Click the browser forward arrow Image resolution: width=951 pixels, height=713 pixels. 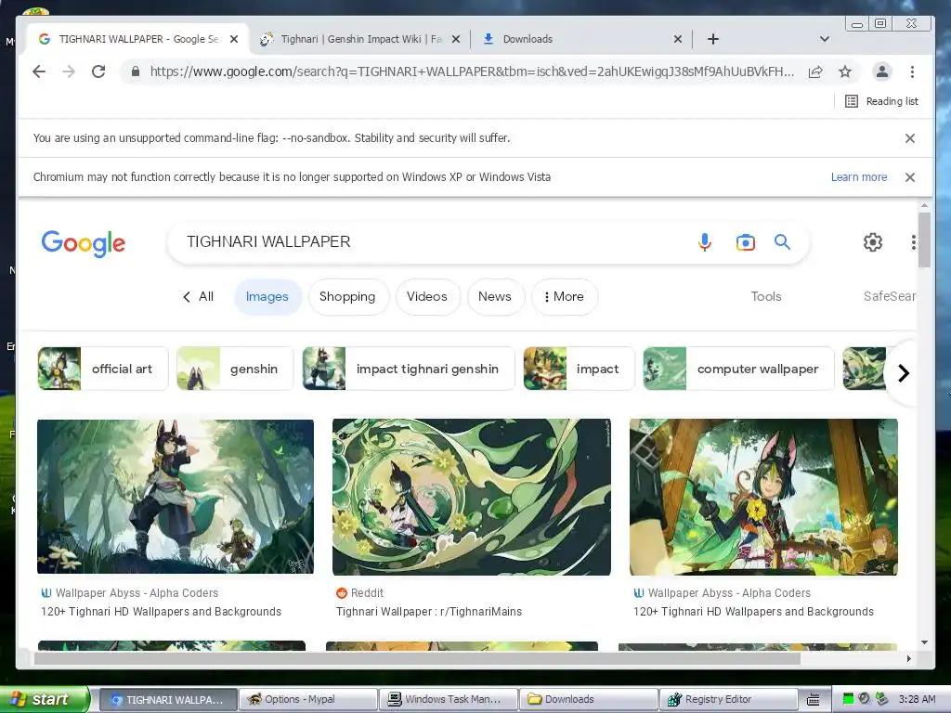(69, 71)
